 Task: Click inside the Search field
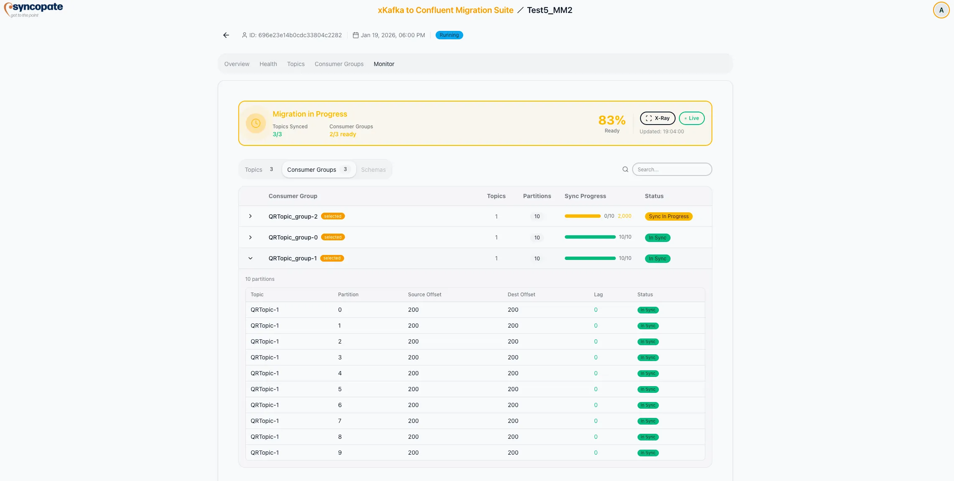[672, 169]
